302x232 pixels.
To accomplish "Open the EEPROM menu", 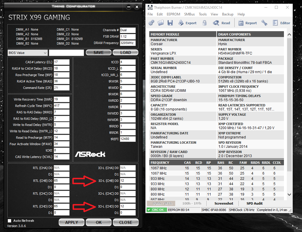I will (x=173, y=14).
